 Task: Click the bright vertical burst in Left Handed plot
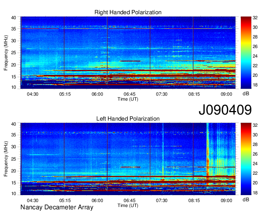pyautogui.click(x=208, y=154)
